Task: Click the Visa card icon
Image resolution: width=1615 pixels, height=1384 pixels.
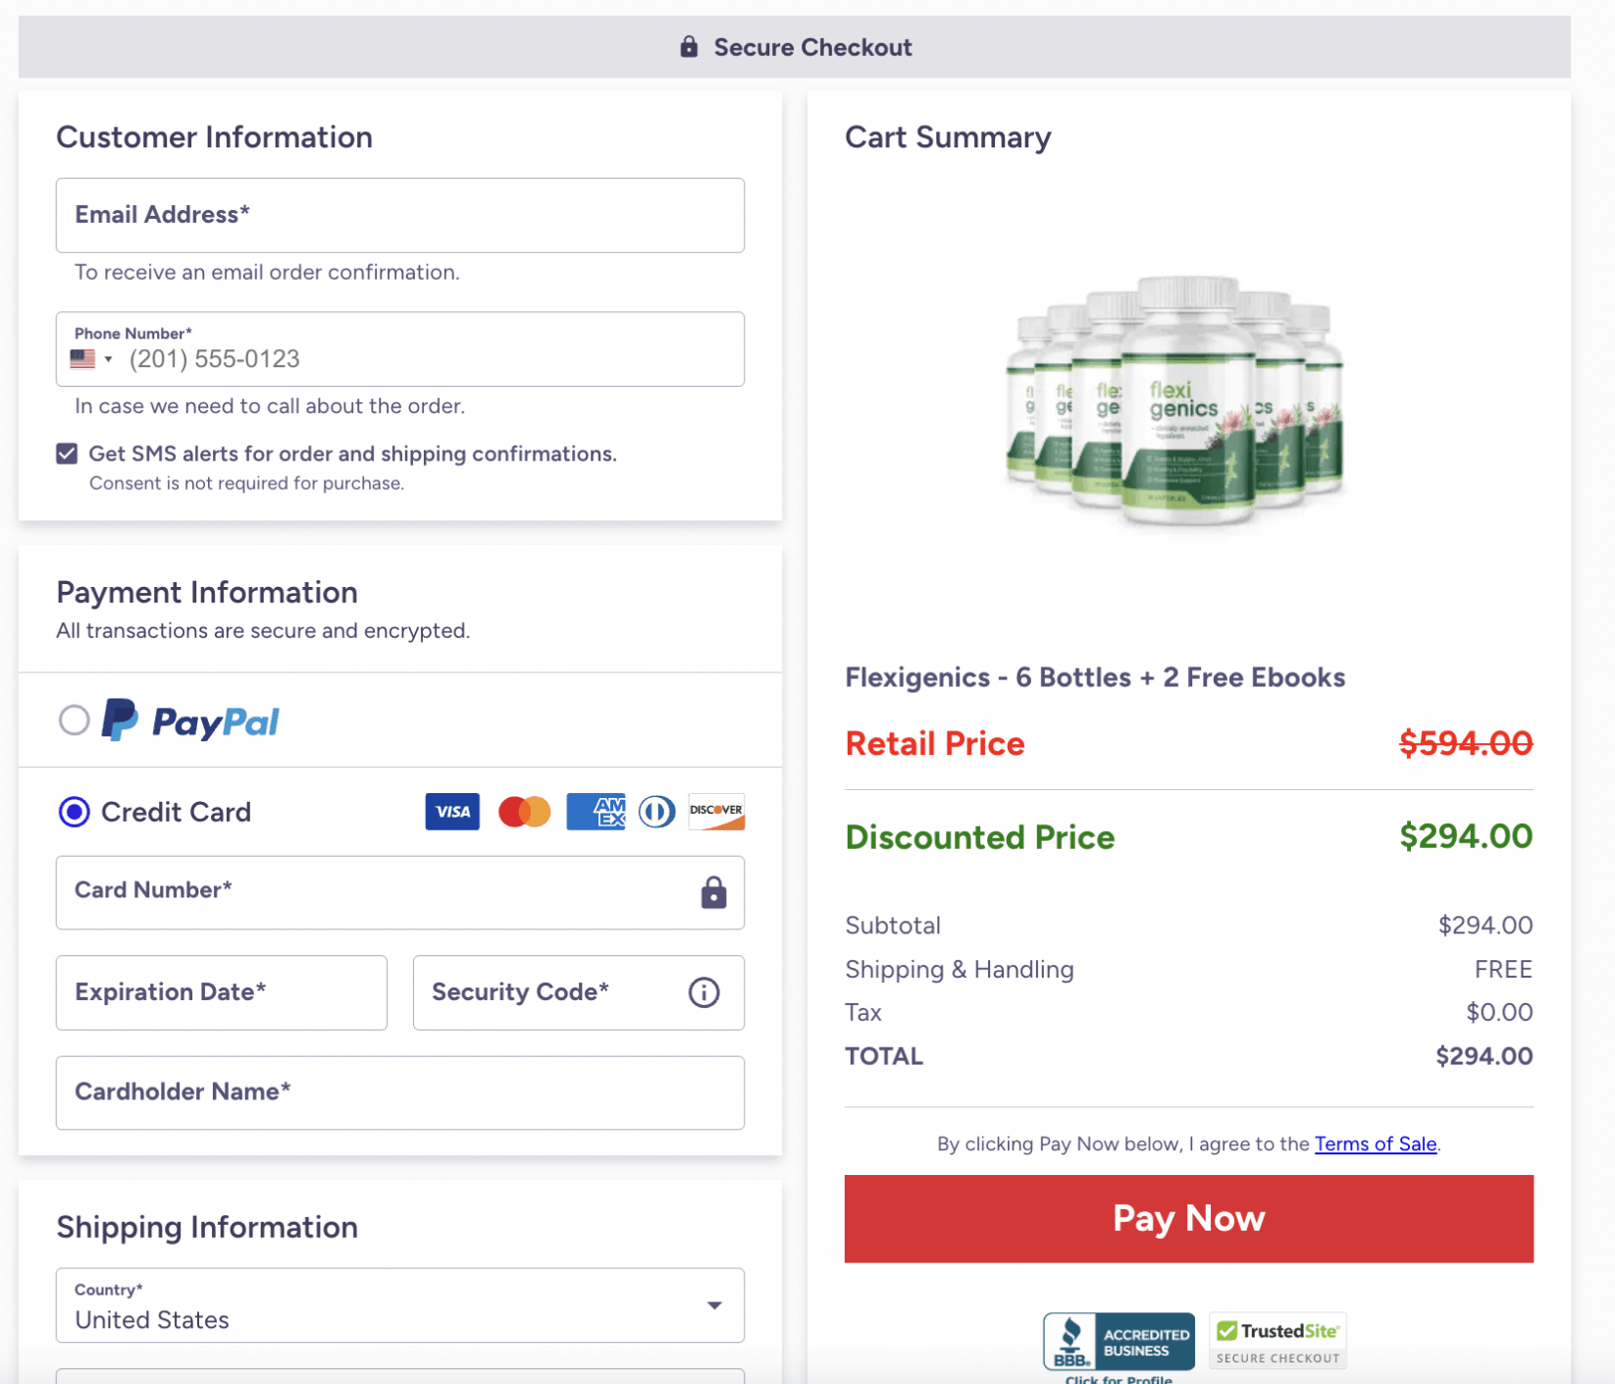Action: point(452,812)
